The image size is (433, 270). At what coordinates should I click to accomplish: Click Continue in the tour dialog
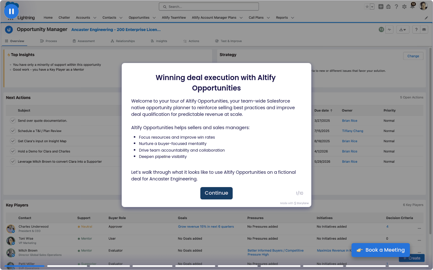pos(217,193)
